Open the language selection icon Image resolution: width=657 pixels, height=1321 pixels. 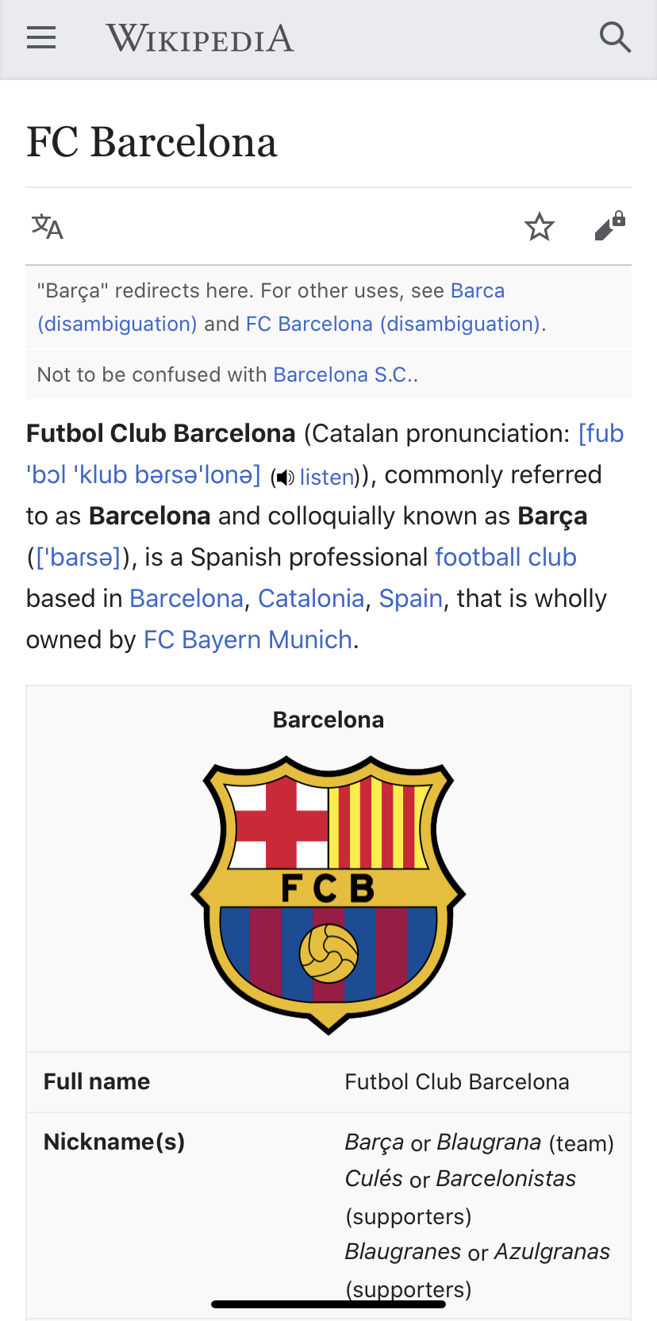(48, 227)
